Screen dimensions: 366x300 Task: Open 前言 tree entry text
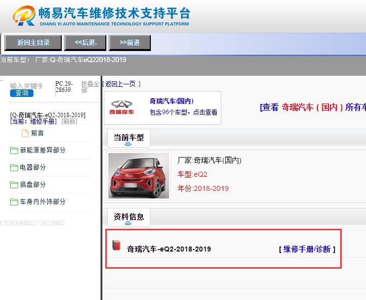point(37,133)
